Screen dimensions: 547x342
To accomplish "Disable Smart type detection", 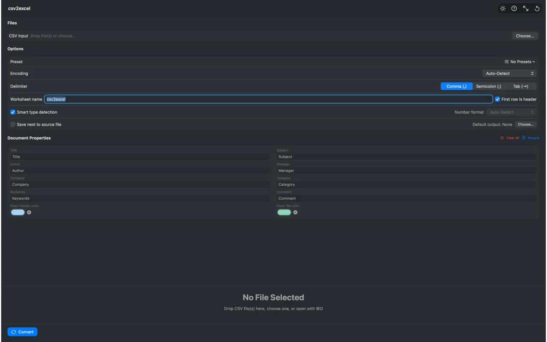I will (12, 112).
